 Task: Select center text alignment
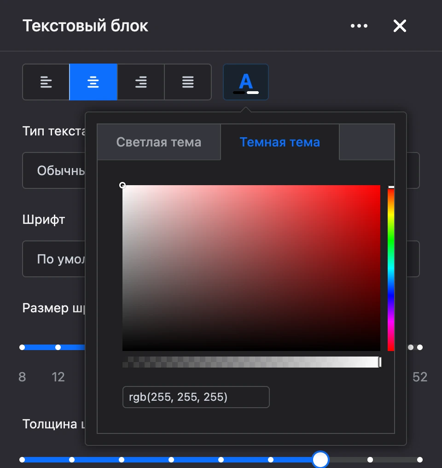(93, 82)
